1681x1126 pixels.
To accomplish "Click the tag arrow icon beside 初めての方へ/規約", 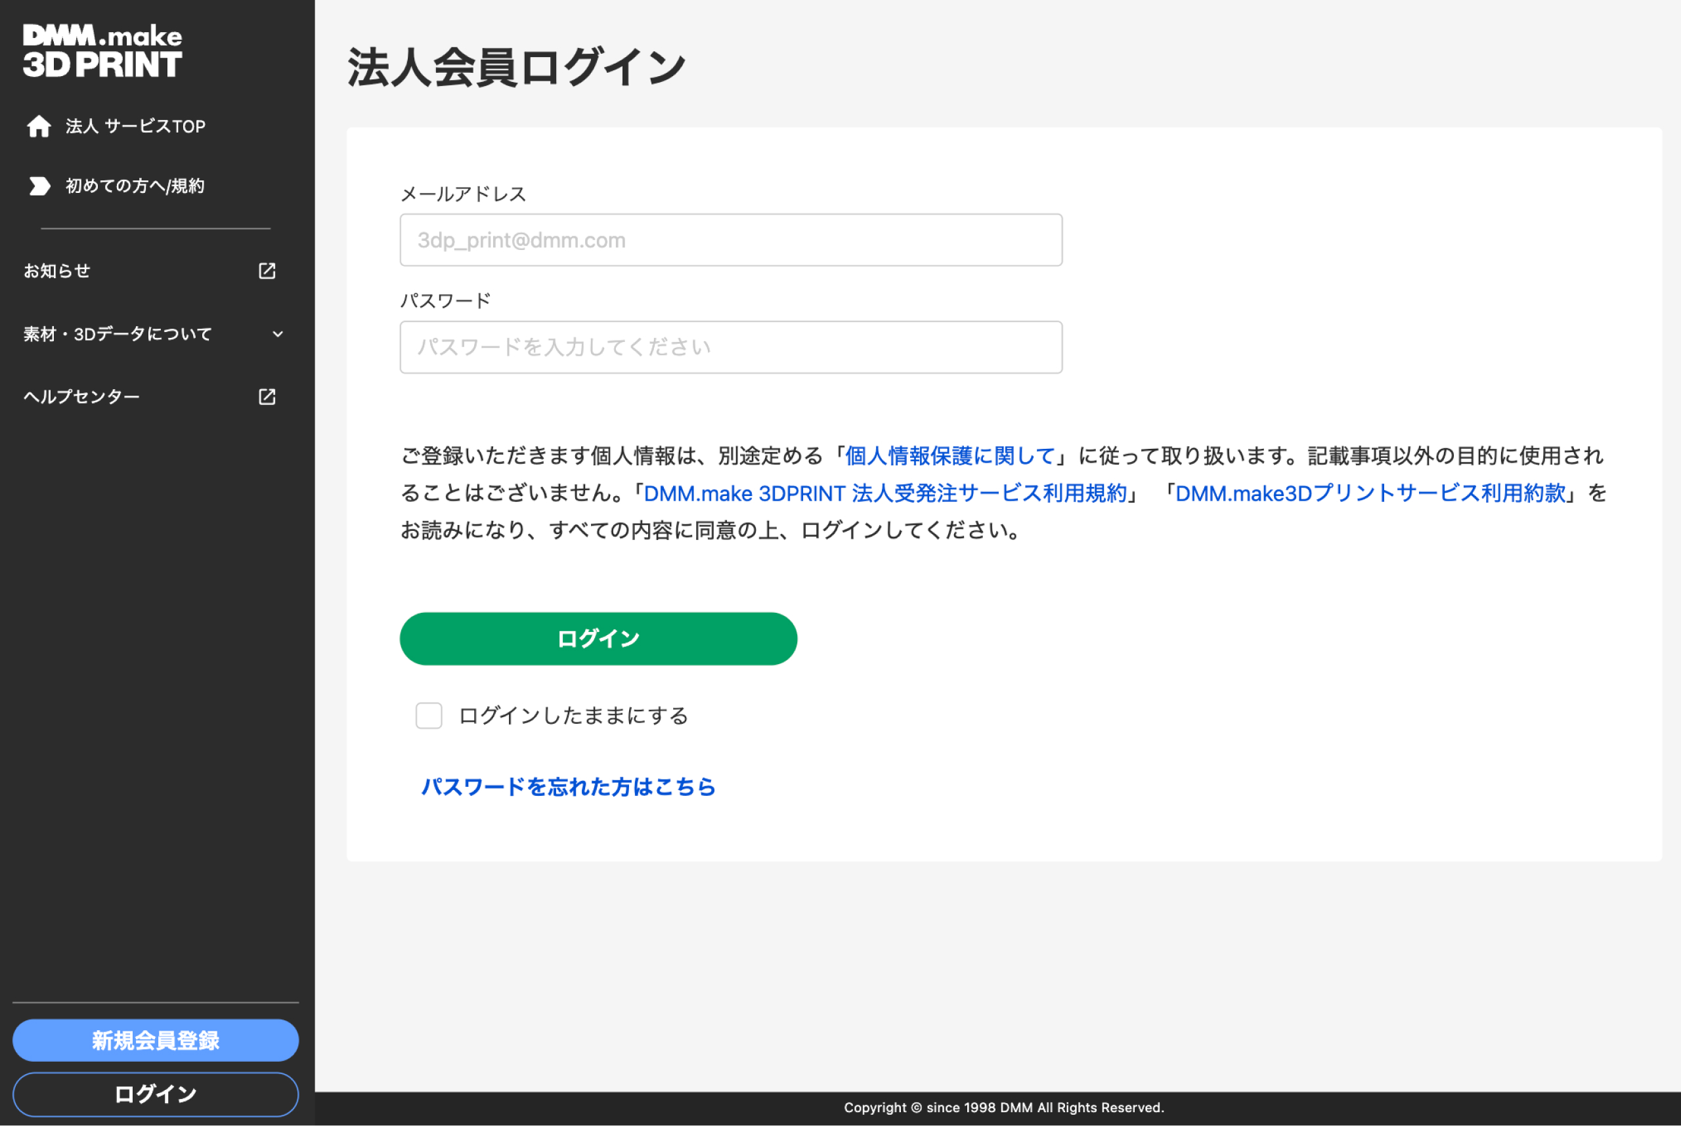I will (x=39, y=186).
